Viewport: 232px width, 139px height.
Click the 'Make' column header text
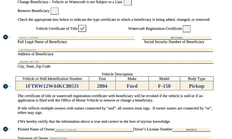[132, 79]
